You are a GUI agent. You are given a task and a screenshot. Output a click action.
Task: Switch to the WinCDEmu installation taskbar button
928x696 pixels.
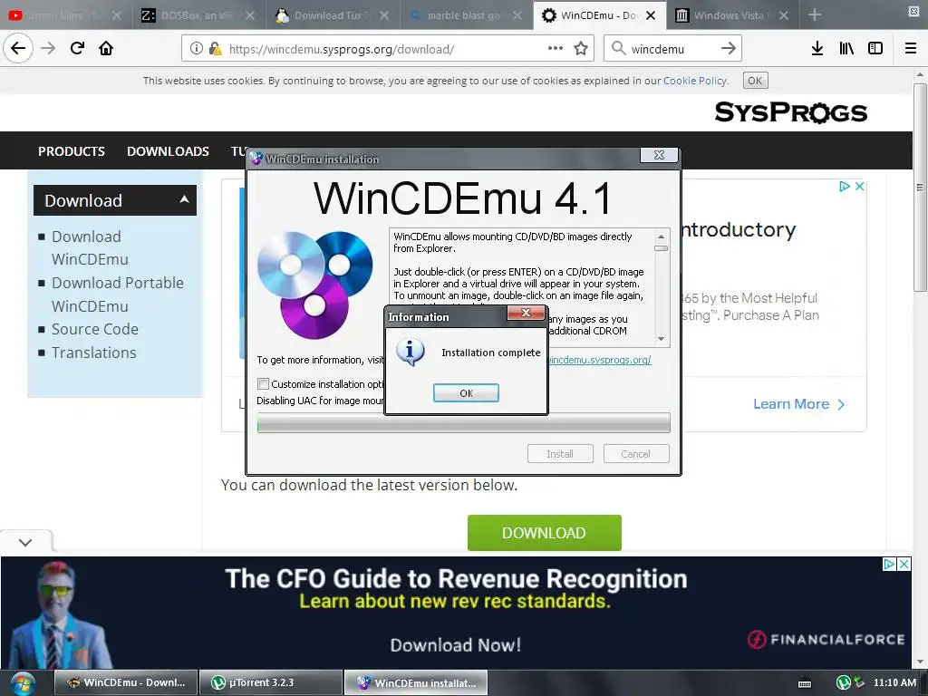click(x=416, y=682)
